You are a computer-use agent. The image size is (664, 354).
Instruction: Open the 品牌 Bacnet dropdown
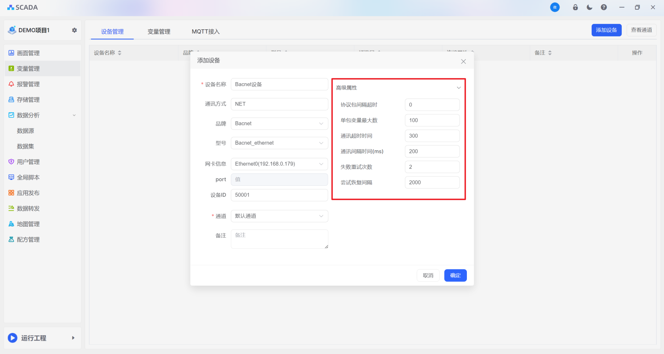click(279, 124)
